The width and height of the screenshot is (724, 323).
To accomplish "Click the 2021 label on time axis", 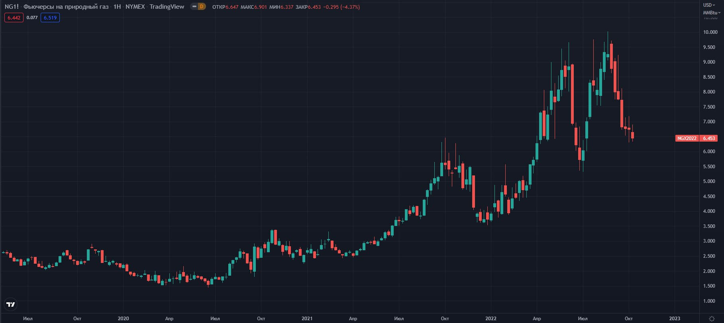I will [x=307, y=319].
